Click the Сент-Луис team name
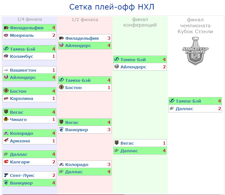Screen dimensions: 225x195 (x=22, y=175)
